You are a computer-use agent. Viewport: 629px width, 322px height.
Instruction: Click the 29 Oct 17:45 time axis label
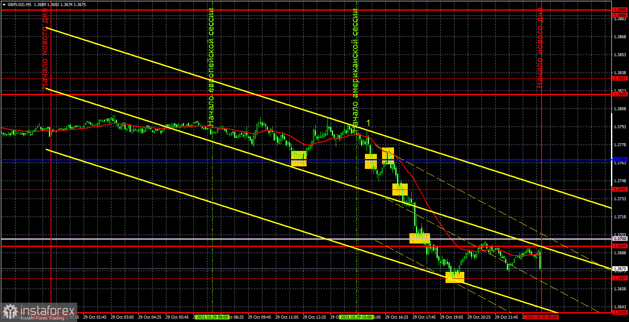tap(424, 318)
